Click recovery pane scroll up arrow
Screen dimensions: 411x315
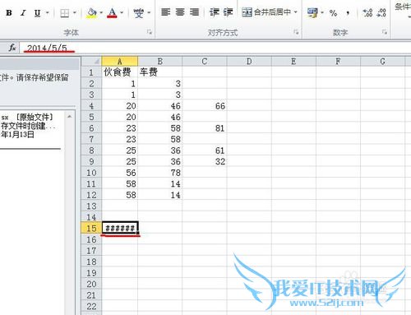point(70,117)
